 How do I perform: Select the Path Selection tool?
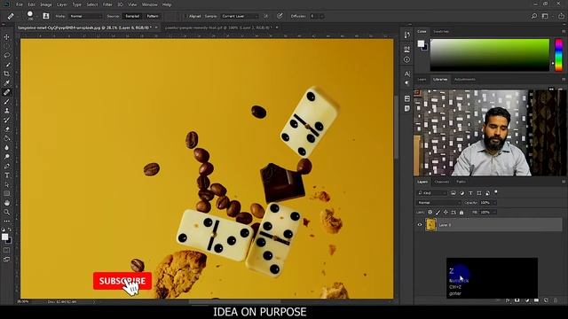6,184
